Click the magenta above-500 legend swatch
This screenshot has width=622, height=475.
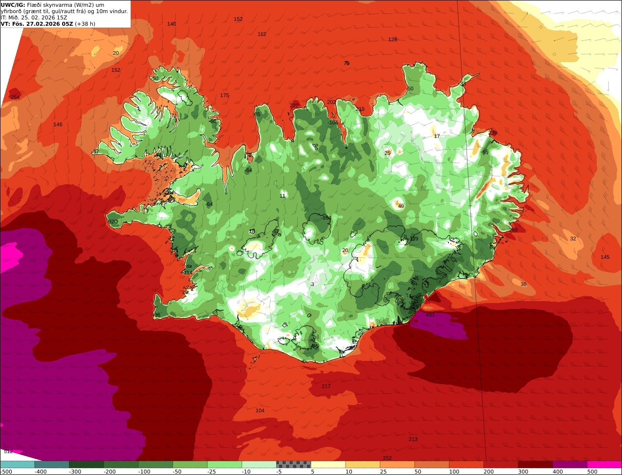pyautogui.click(x=605, y=464)
